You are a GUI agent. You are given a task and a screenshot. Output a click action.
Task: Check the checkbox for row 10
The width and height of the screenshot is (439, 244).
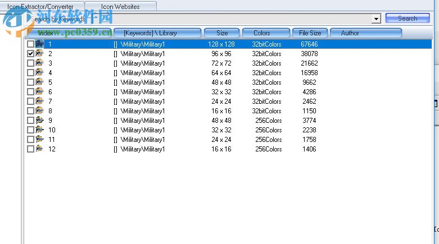point(30,130)
